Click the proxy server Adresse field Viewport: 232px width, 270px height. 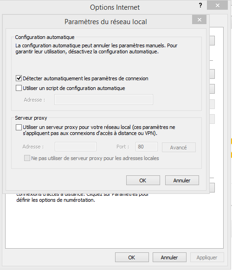pyautogui.click(x=76, y=147)
